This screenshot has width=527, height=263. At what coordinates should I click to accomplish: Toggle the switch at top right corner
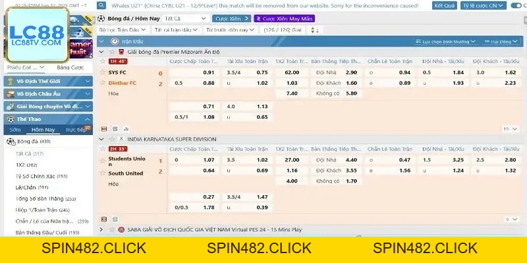pos(516,5)
